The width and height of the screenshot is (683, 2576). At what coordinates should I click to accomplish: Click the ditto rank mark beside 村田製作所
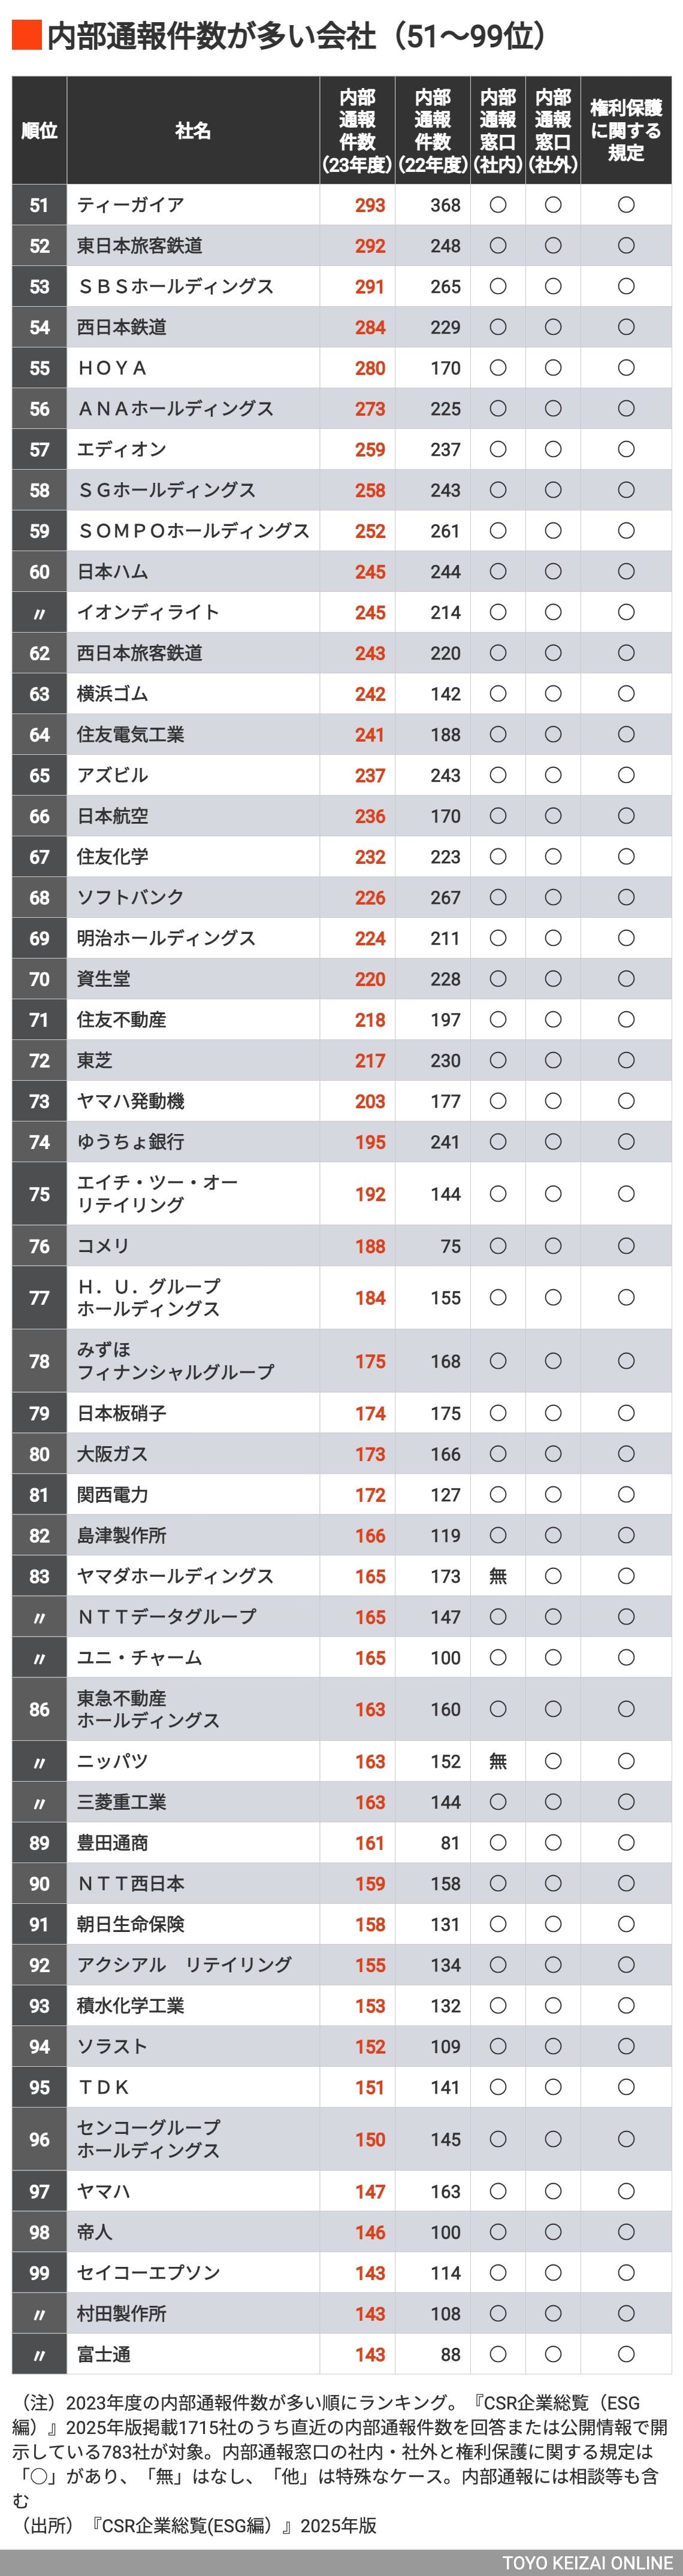tap(39, 2314)
